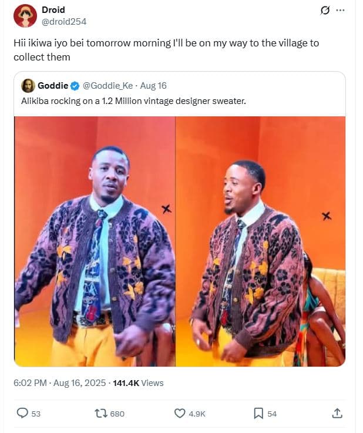Click the 6:02 PM · Aug 16, 2025 timestamp
The image size is (363, 433).
click(x=59, y=383)
